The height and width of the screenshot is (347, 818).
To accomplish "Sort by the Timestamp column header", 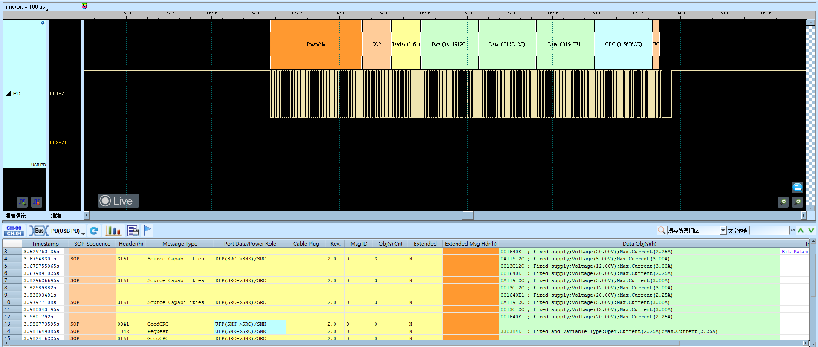I will tap(45, 244).
